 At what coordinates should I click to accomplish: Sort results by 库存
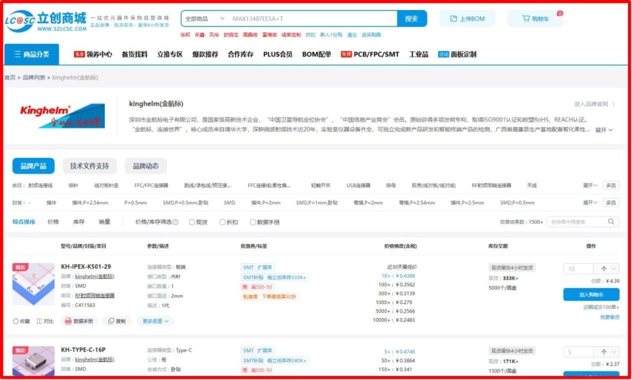(79, 222)
